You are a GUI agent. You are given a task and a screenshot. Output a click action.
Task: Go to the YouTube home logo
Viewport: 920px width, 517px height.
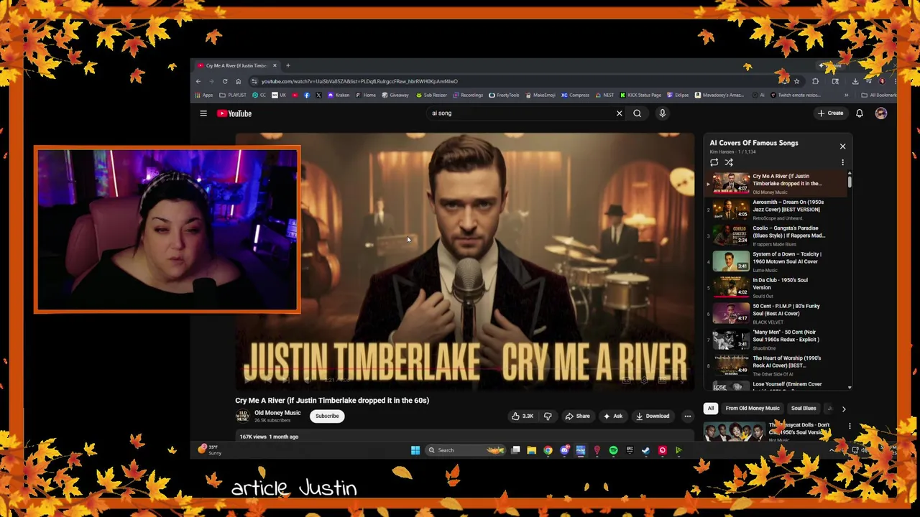[234, 113]
